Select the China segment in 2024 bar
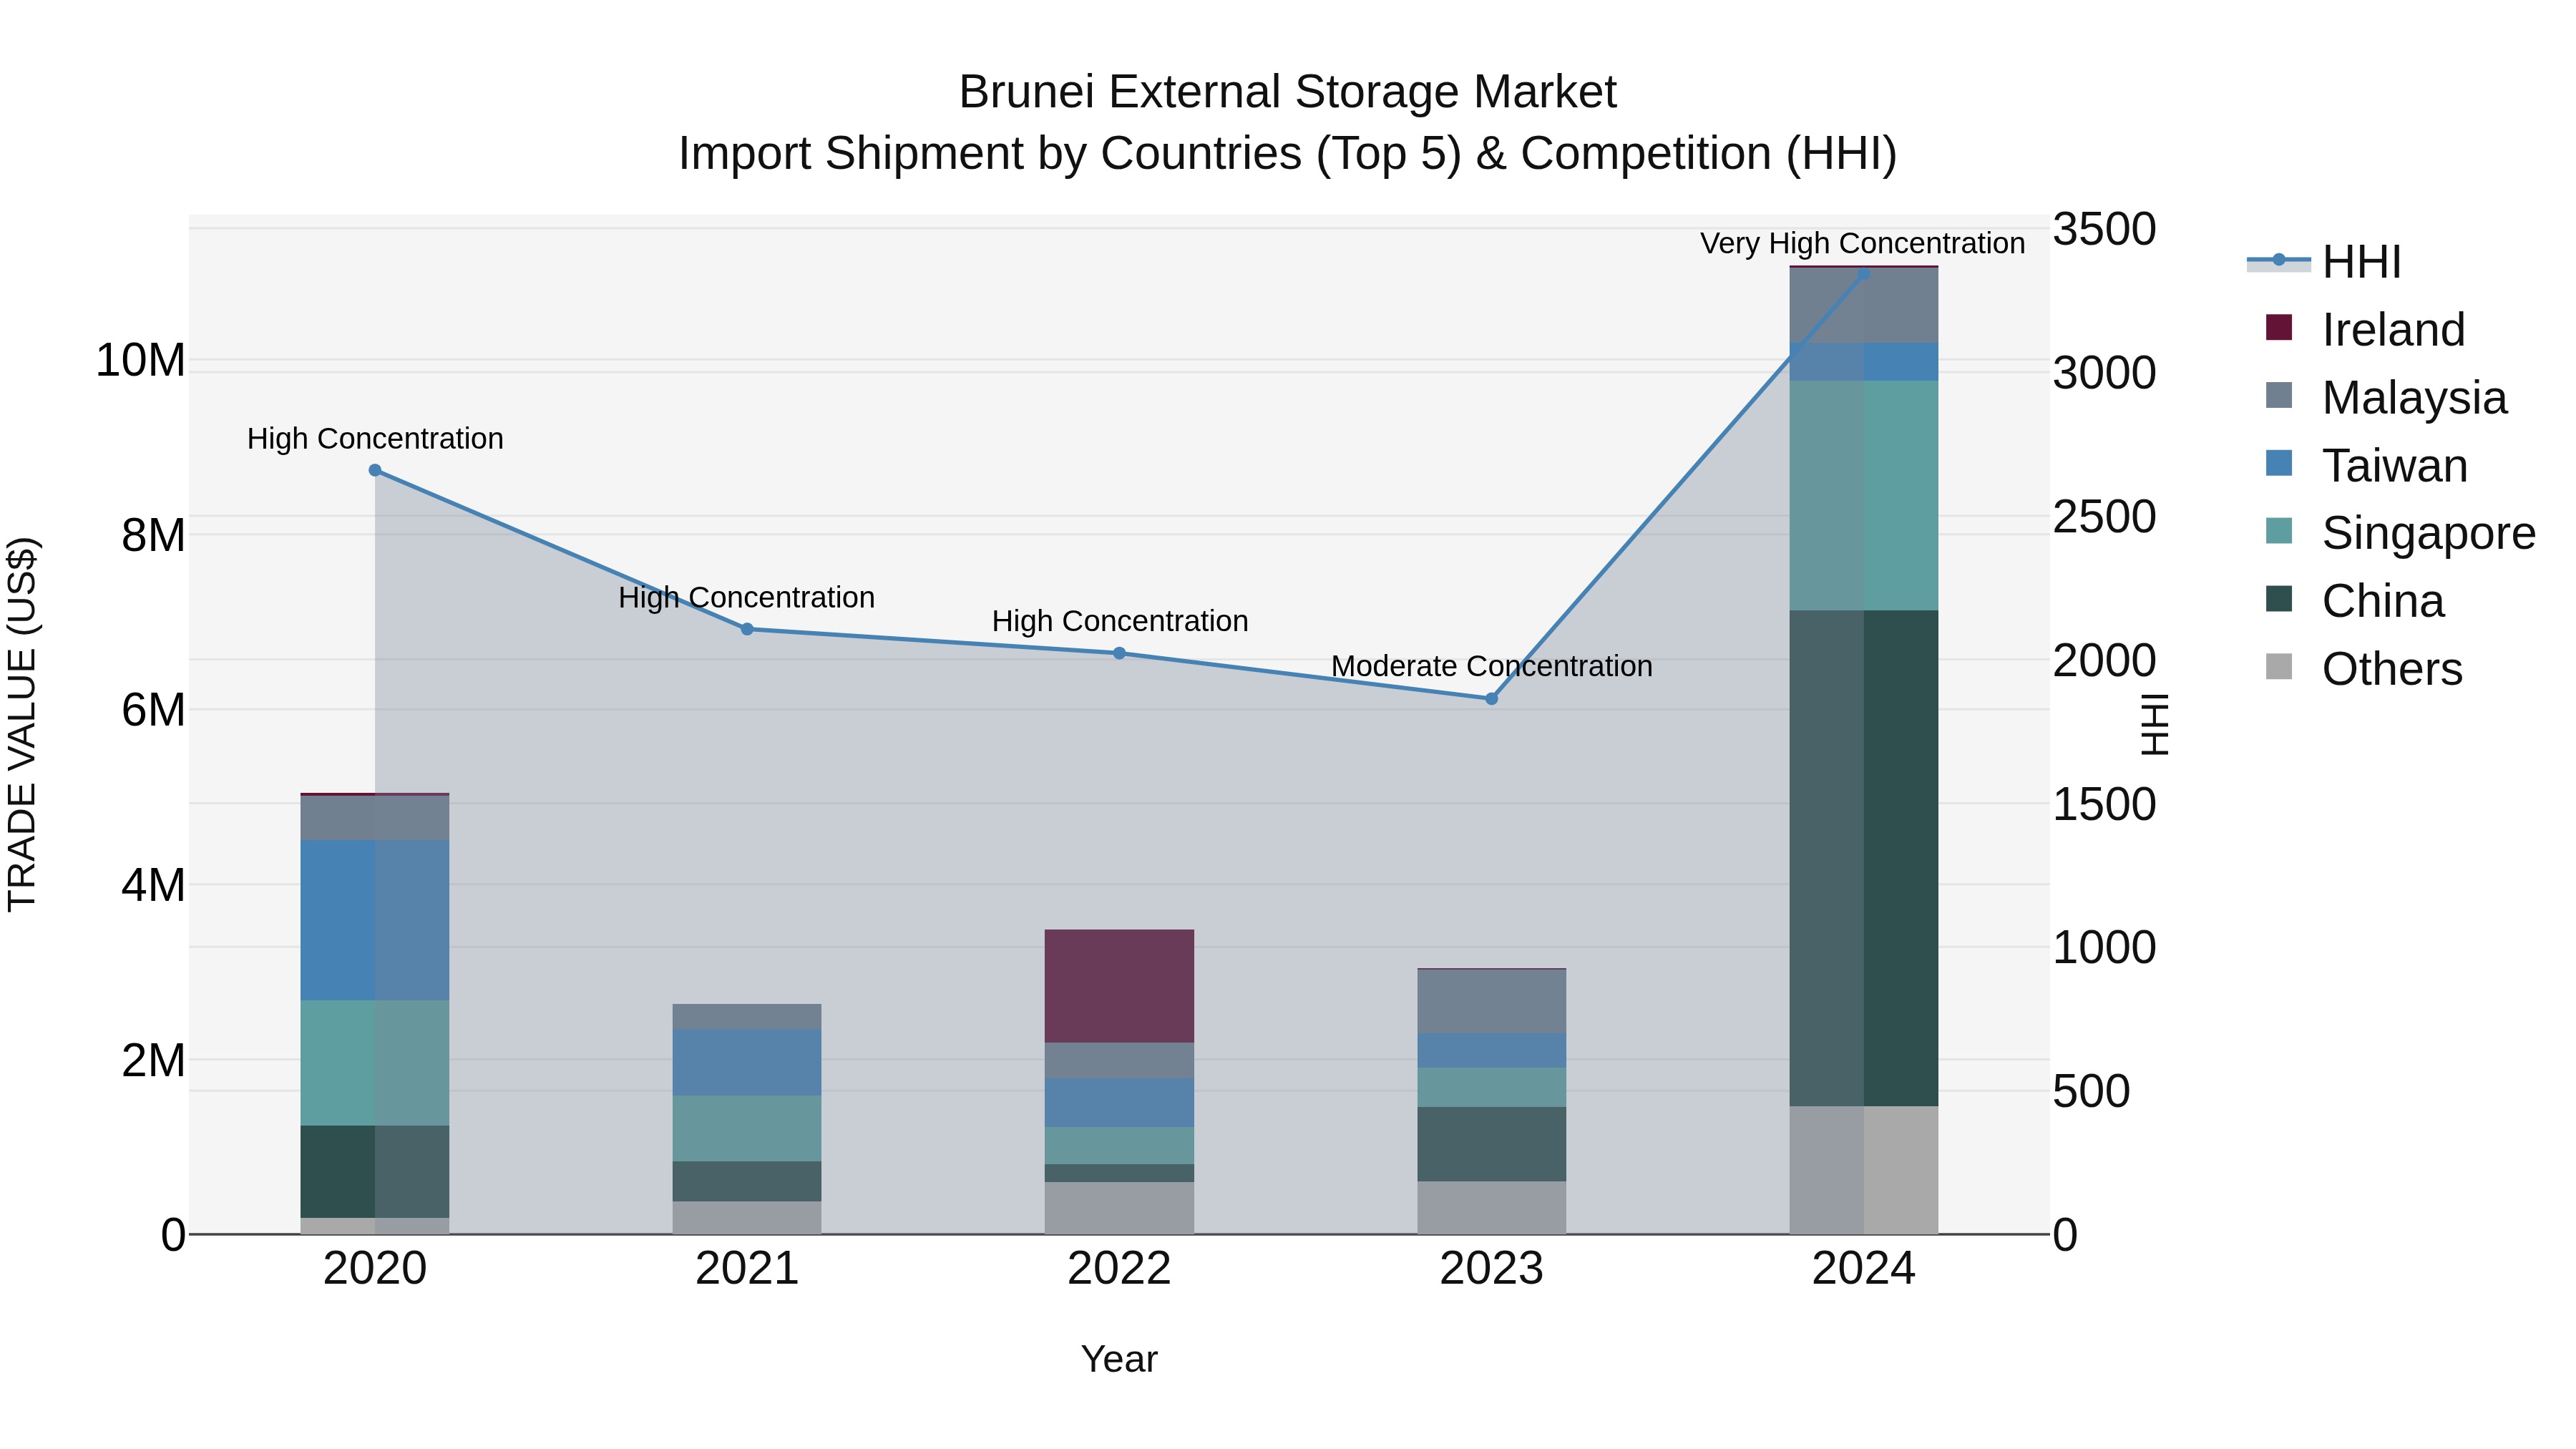This screenshot has width=2576, height=1449. [x=1864, y=858]
